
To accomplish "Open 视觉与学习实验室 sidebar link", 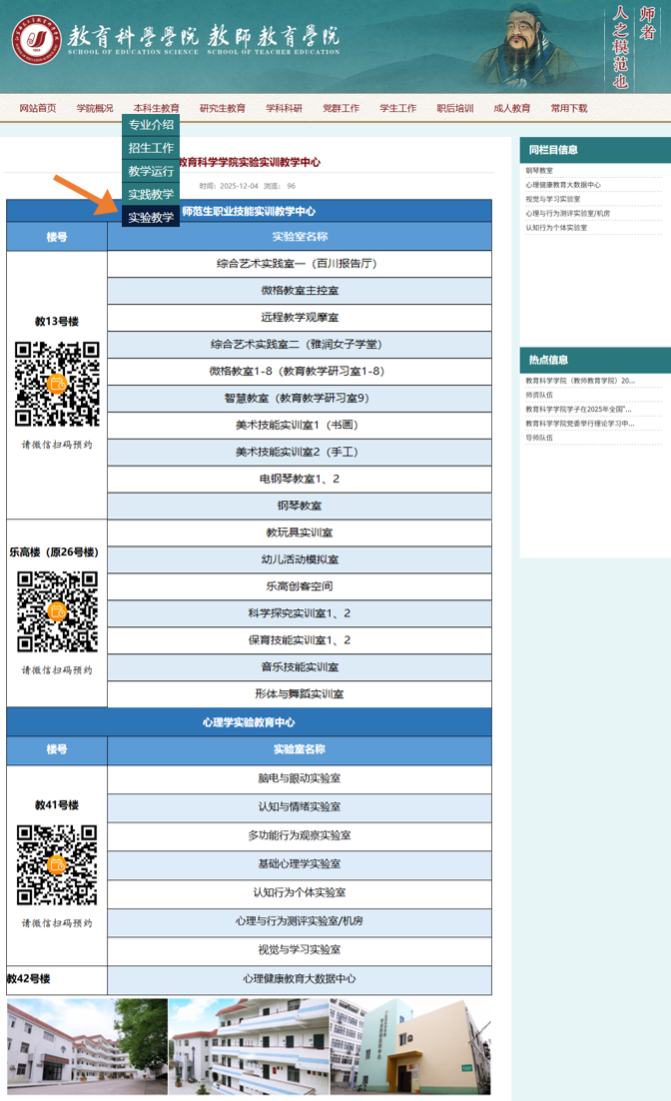I will (553, 199).
